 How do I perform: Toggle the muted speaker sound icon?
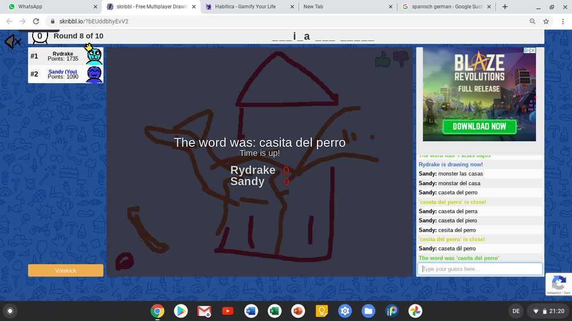pyautogui.click(x=12, y=42)
